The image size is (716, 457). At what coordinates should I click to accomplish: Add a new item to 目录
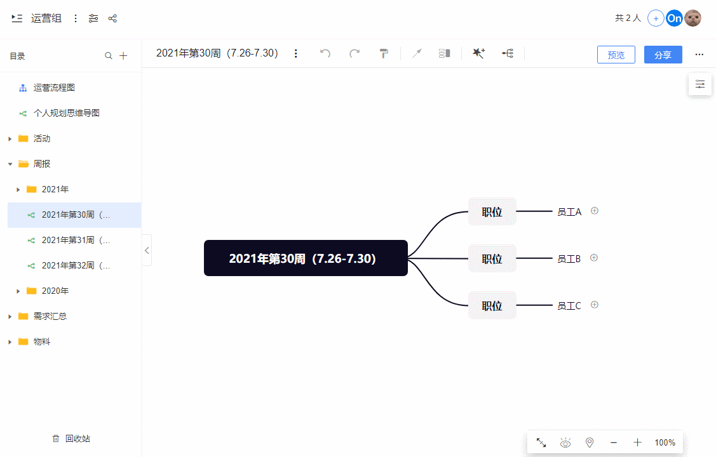(x=123, y=56)
